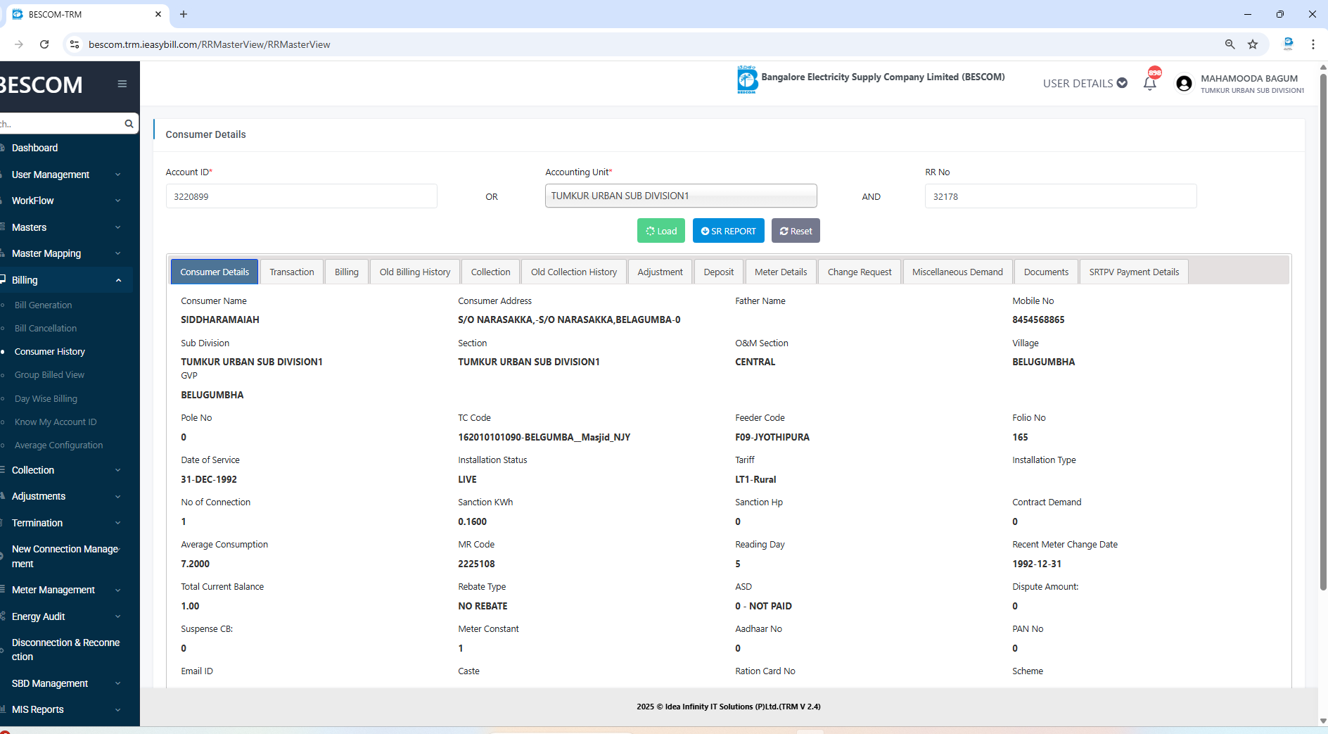This screenshot has width=1328, height=734.
Task: Open the browser zoom magnifier icon
Action: pos(1230,44)
